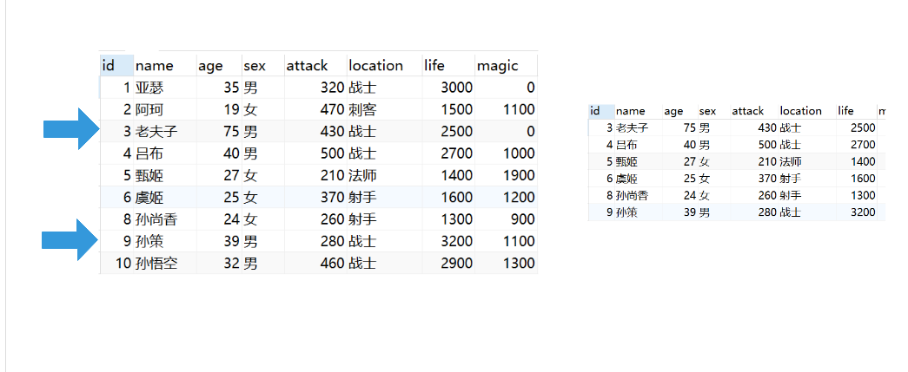Click the name header in the right table

click(x=631, y=111)
